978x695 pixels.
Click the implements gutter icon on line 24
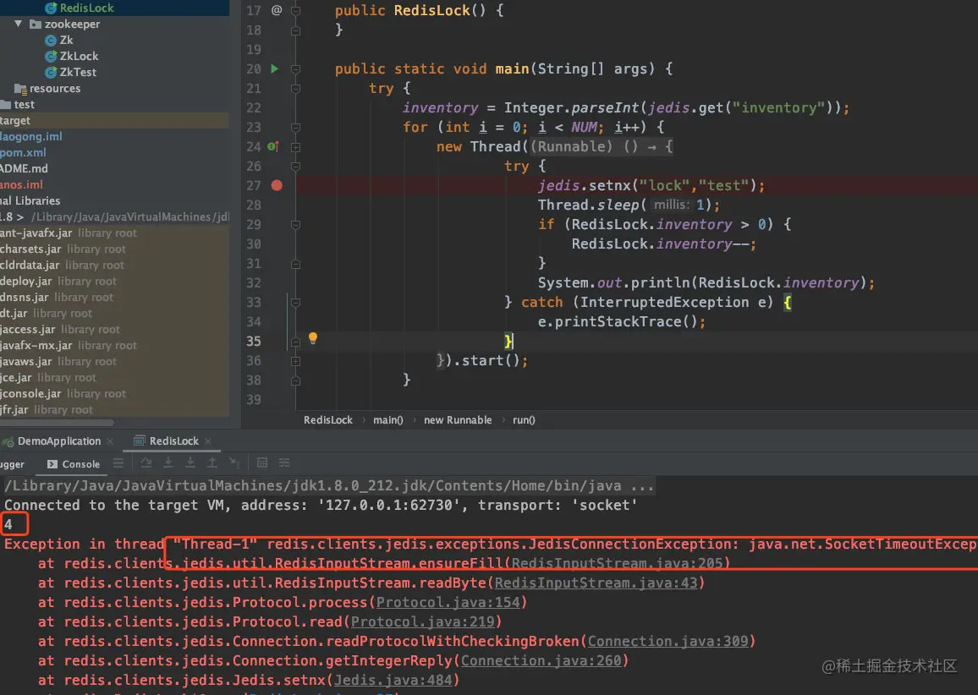click(273, 146)
